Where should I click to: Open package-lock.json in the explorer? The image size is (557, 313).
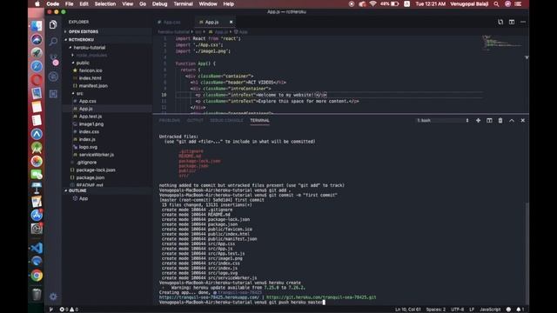pyautogui.click(x=96, y=170)
